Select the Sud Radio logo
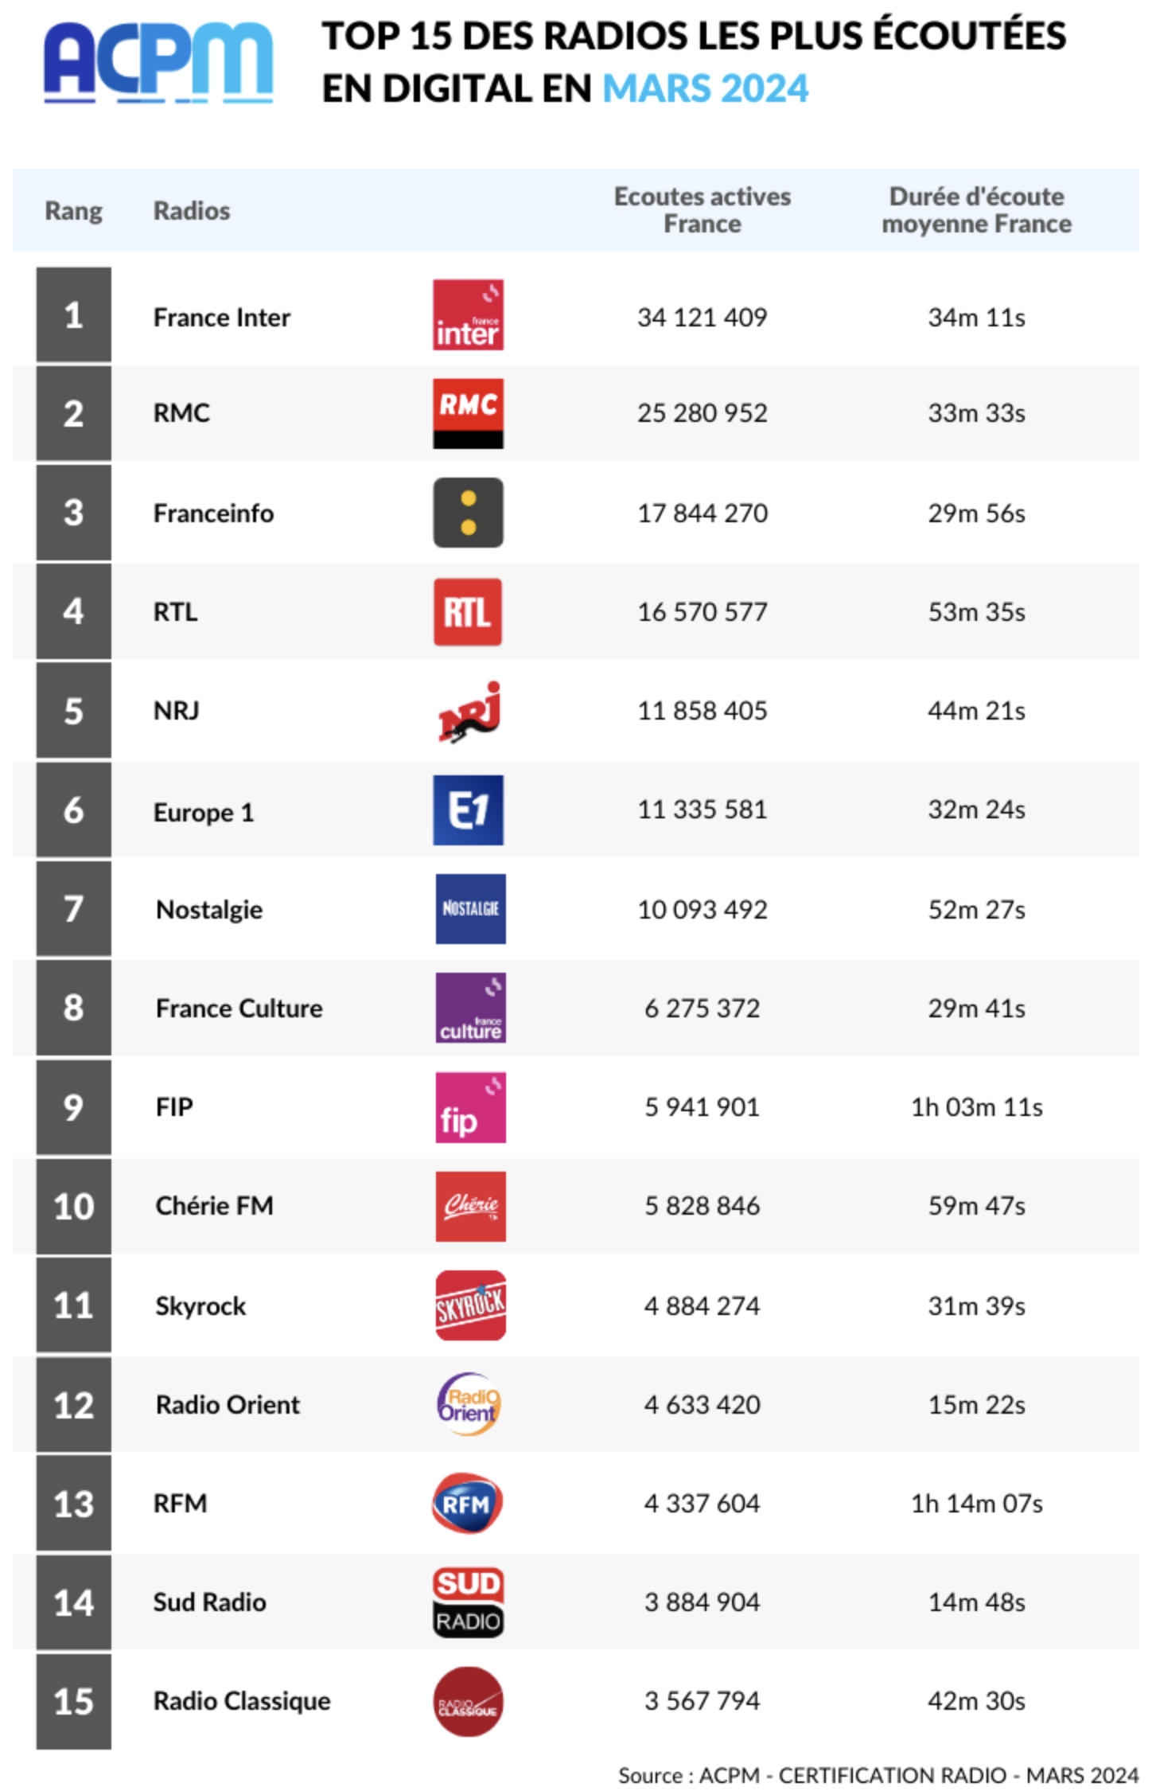Screen dimensions: 1152x1791 tap(468, 1602)
